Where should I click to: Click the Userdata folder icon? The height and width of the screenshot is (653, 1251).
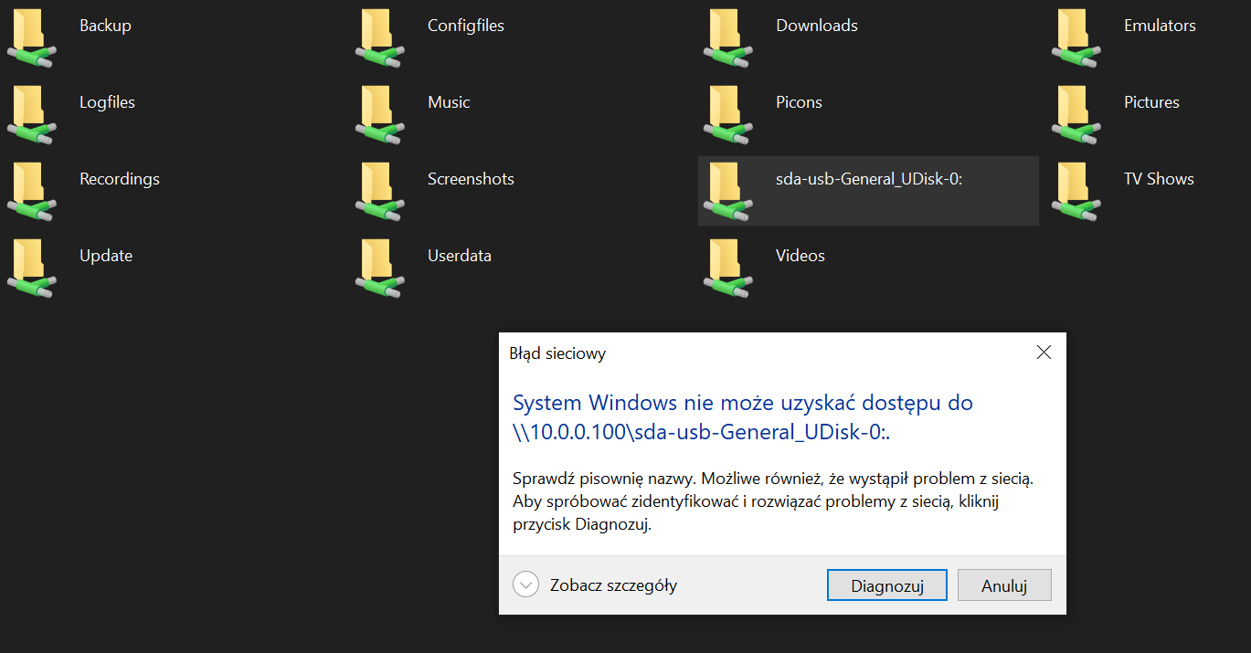[x=380, y=267]
